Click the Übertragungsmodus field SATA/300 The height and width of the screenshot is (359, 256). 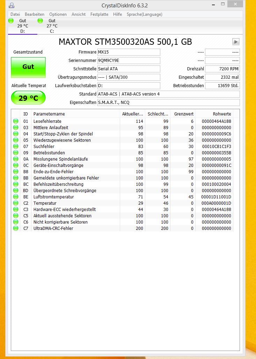click(x=129, y=77)
